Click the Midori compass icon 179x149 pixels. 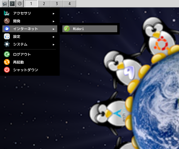(x=67, y=29)
